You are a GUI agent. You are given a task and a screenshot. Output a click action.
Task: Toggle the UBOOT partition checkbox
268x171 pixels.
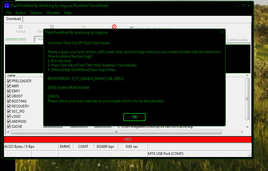(x=9, y=96)
